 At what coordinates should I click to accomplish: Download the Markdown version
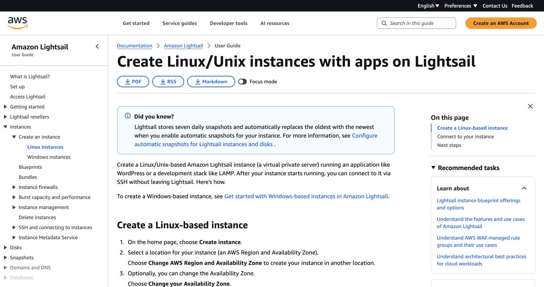211,82
